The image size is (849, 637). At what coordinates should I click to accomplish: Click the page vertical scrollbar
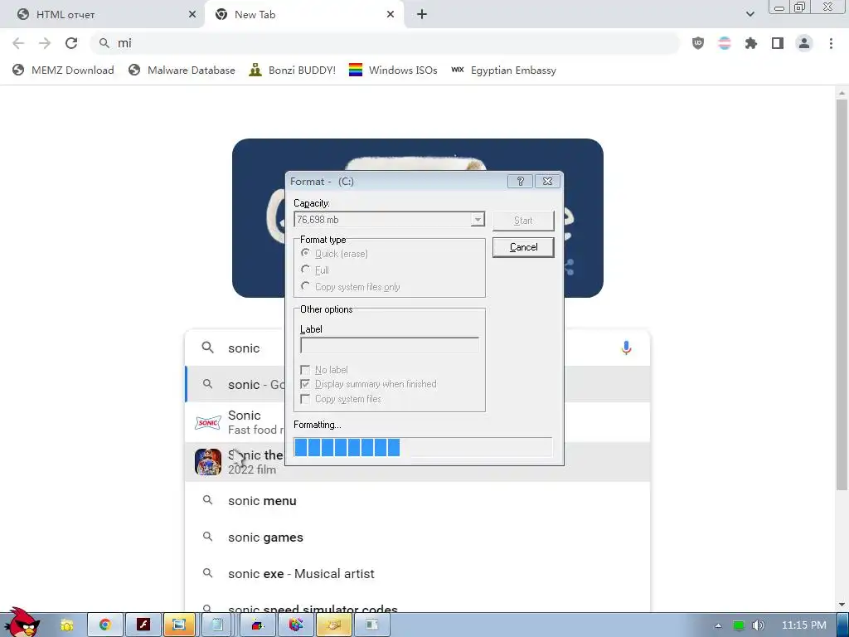point(842,293)
